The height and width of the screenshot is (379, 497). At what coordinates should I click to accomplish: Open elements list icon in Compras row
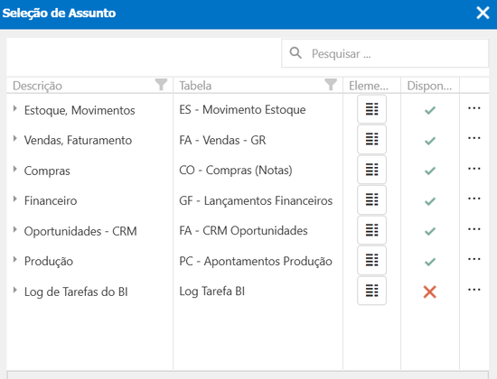pyautogui.click(x=371, y=170)
